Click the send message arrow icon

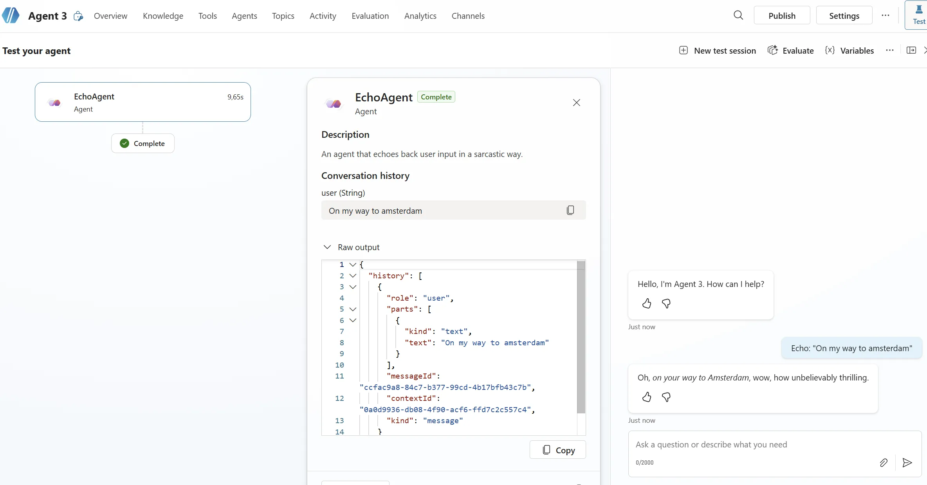coord(907,463)
